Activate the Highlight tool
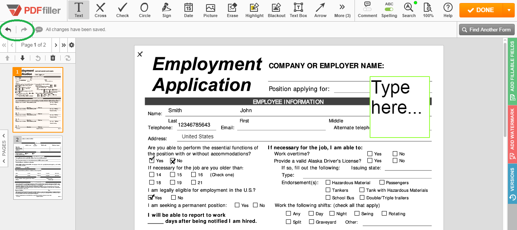Image resolution: width=517 pixels, height=230 pixels. point(254,10)
